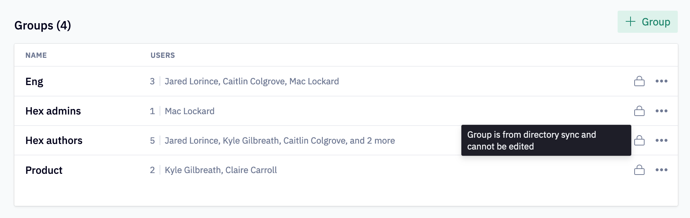Click the plus icon in Group button

tap(630, 22)
